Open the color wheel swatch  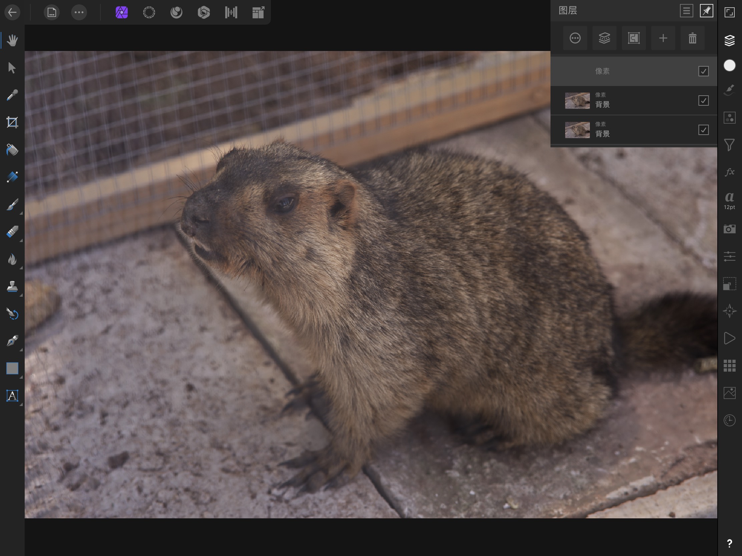(729, 66)
